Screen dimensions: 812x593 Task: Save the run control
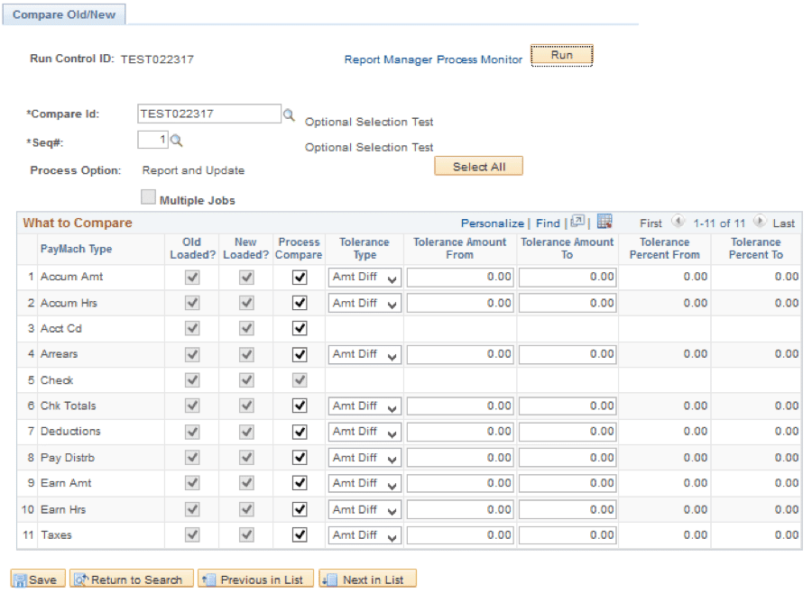pos(38,579)
